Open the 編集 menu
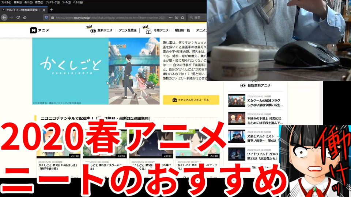351x197 pixels. pyautogui.click(x=18, y=2)
